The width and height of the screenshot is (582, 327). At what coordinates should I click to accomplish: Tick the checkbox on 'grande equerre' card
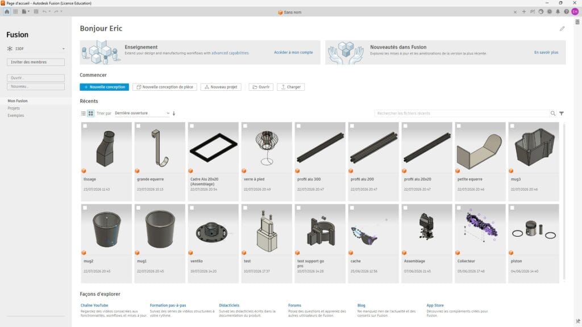point(139,126)
